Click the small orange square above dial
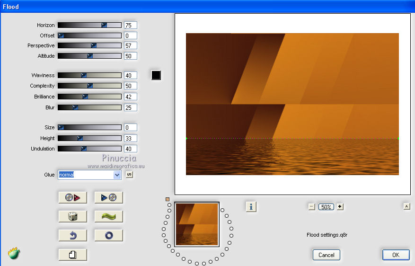 pyautogui.click(x=167, y=199)
